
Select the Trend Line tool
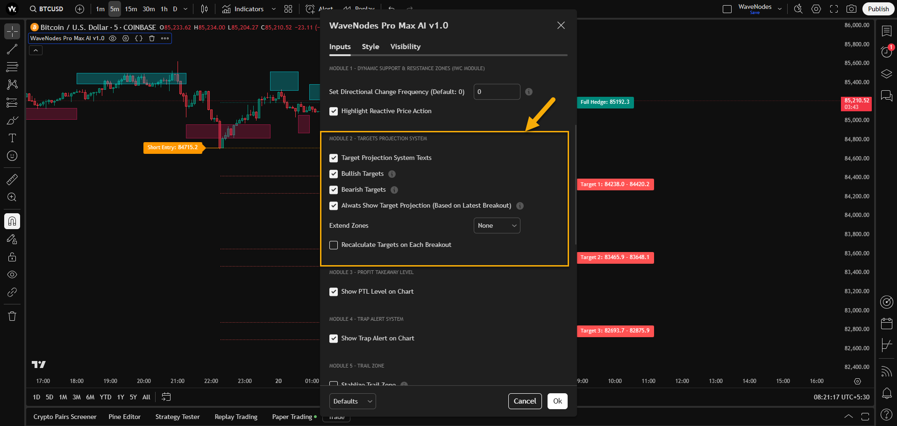[12, 49]
